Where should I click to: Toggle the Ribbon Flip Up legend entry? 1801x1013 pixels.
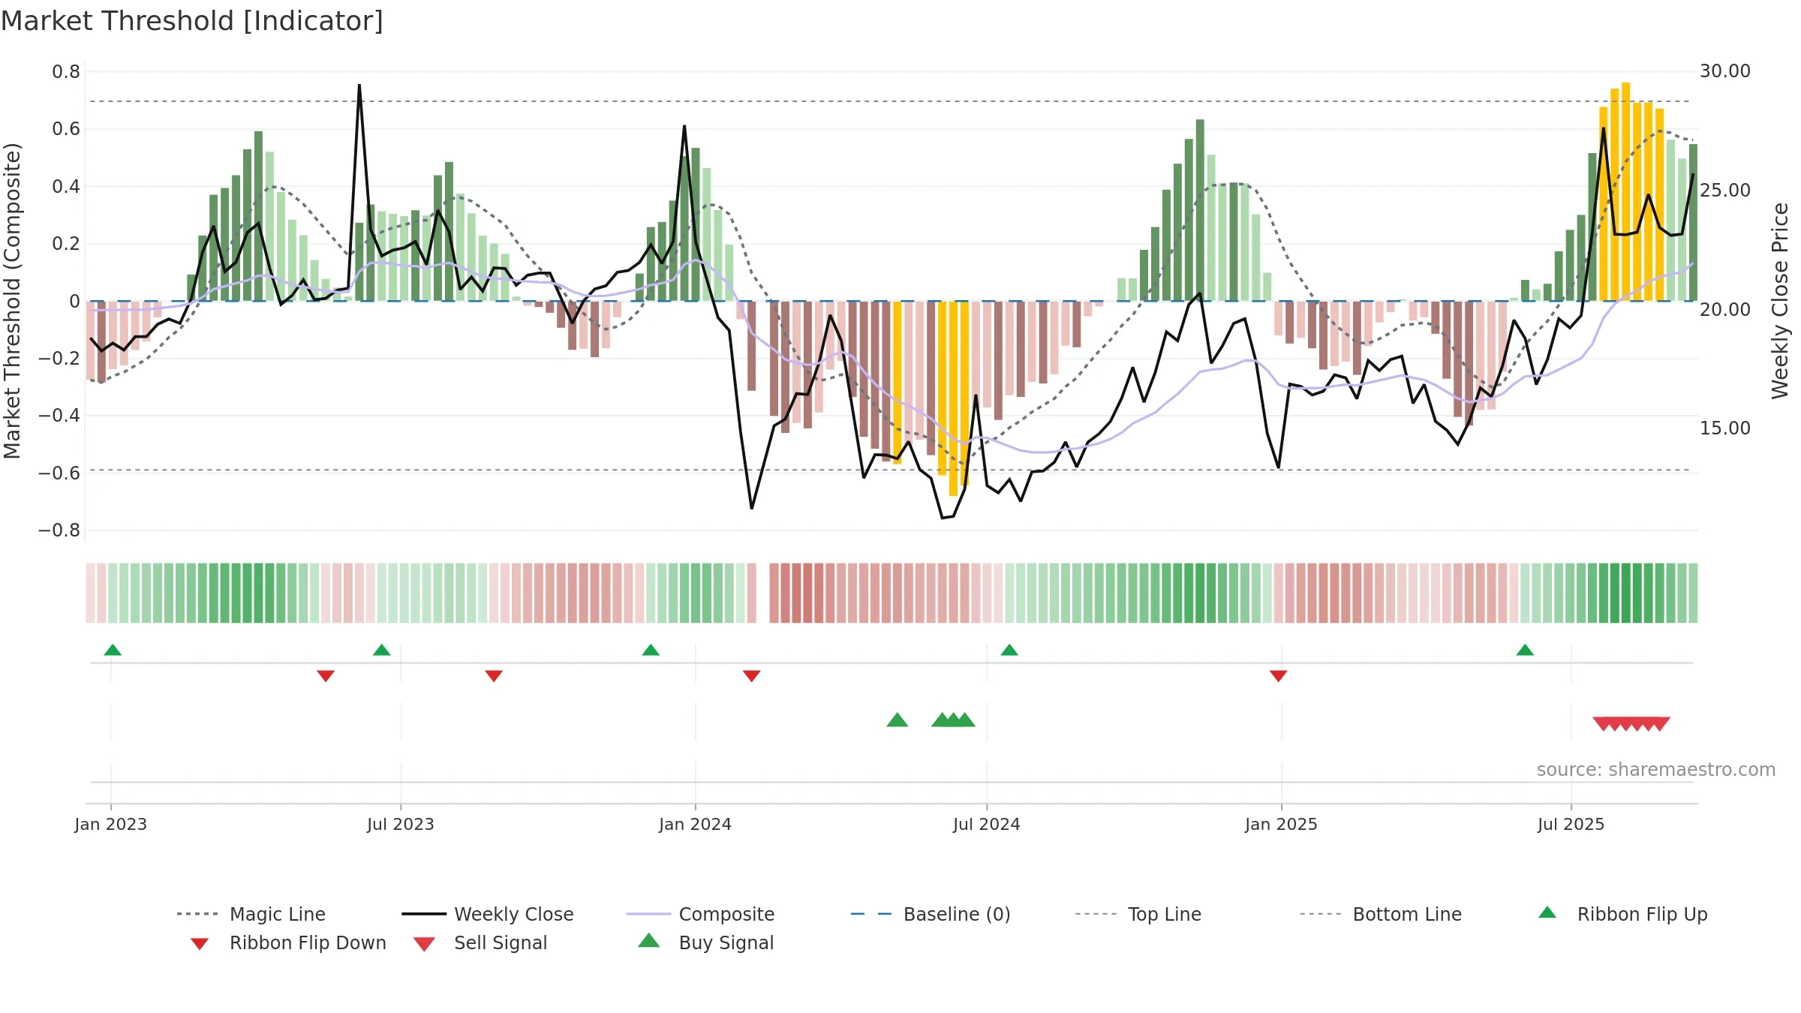[x=1622, y=914]
